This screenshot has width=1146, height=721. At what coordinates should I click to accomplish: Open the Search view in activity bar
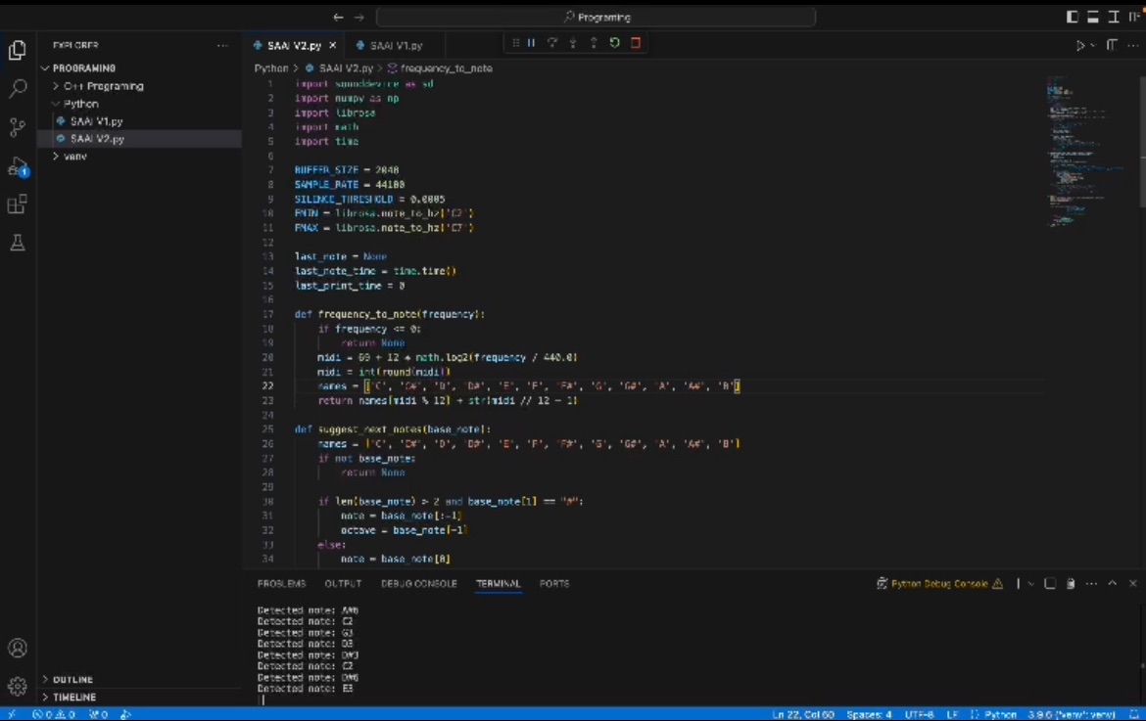[18, 88]
